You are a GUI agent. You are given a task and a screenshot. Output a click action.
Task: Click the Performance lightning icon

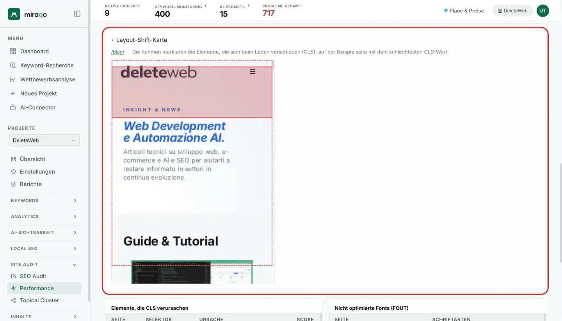pos(14,288)
